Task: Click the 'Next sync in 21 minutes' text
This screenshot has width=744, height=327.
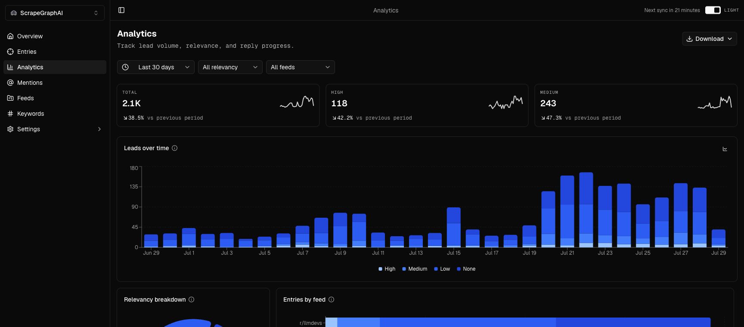Action: (672, 10)
